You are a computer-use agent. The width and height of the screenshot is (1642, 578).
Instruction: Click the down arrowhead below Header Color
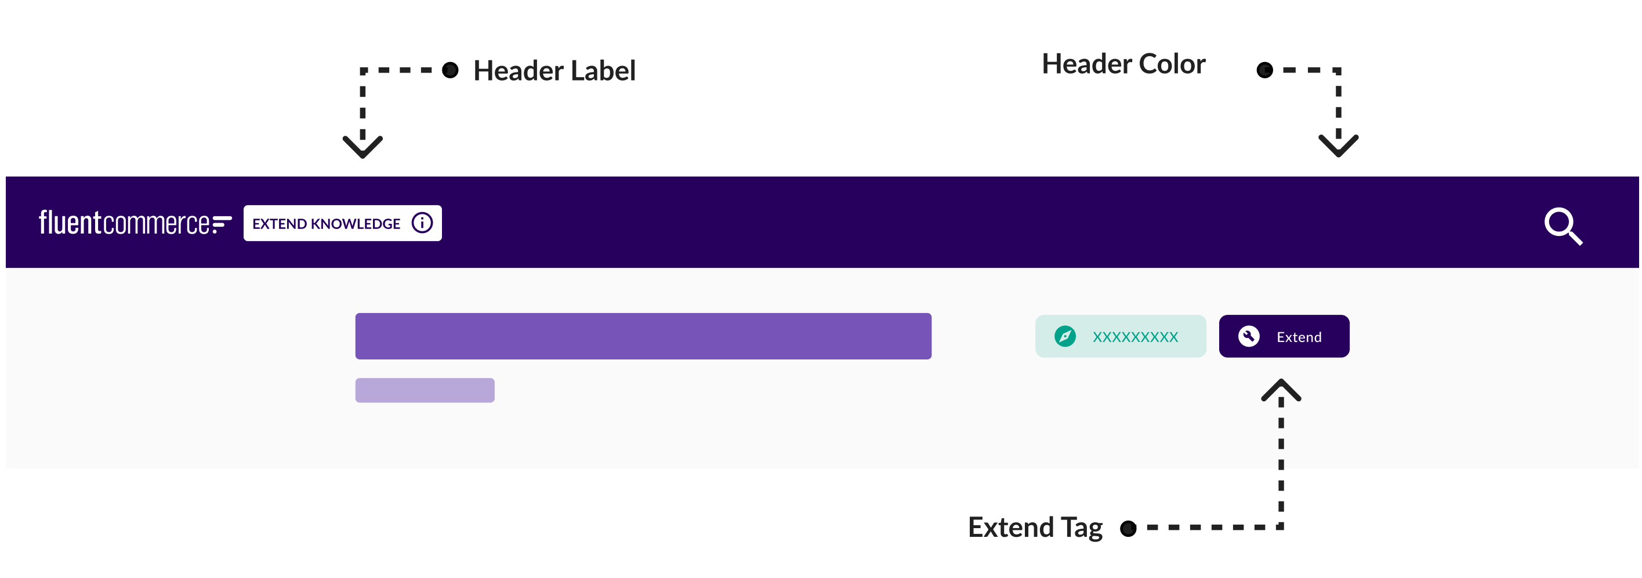(x=1338, y=146)
